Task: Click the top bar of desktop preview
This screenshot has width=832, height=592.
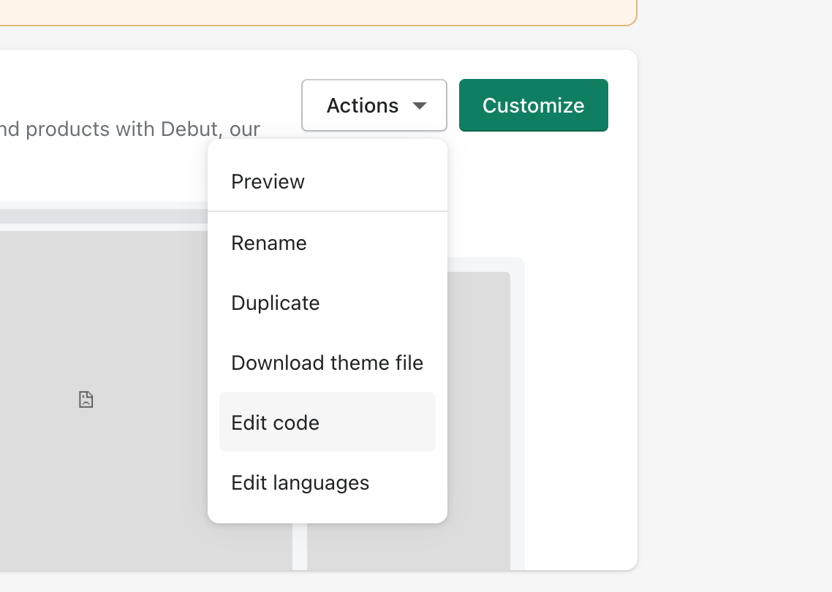Action: [102, 216]
